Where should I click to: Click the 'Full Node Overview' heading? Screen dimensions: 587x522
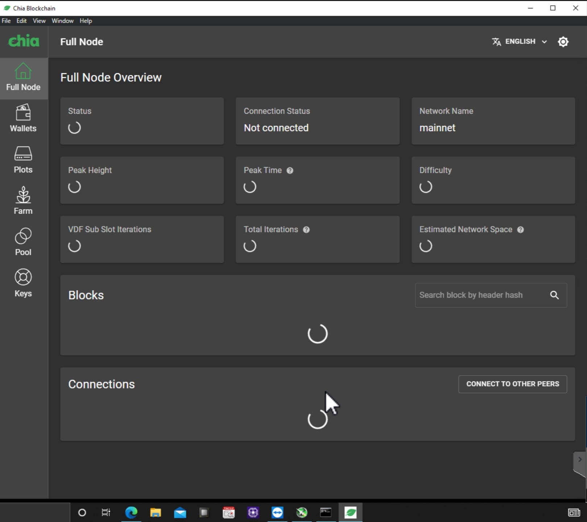[x=111, y=77]
